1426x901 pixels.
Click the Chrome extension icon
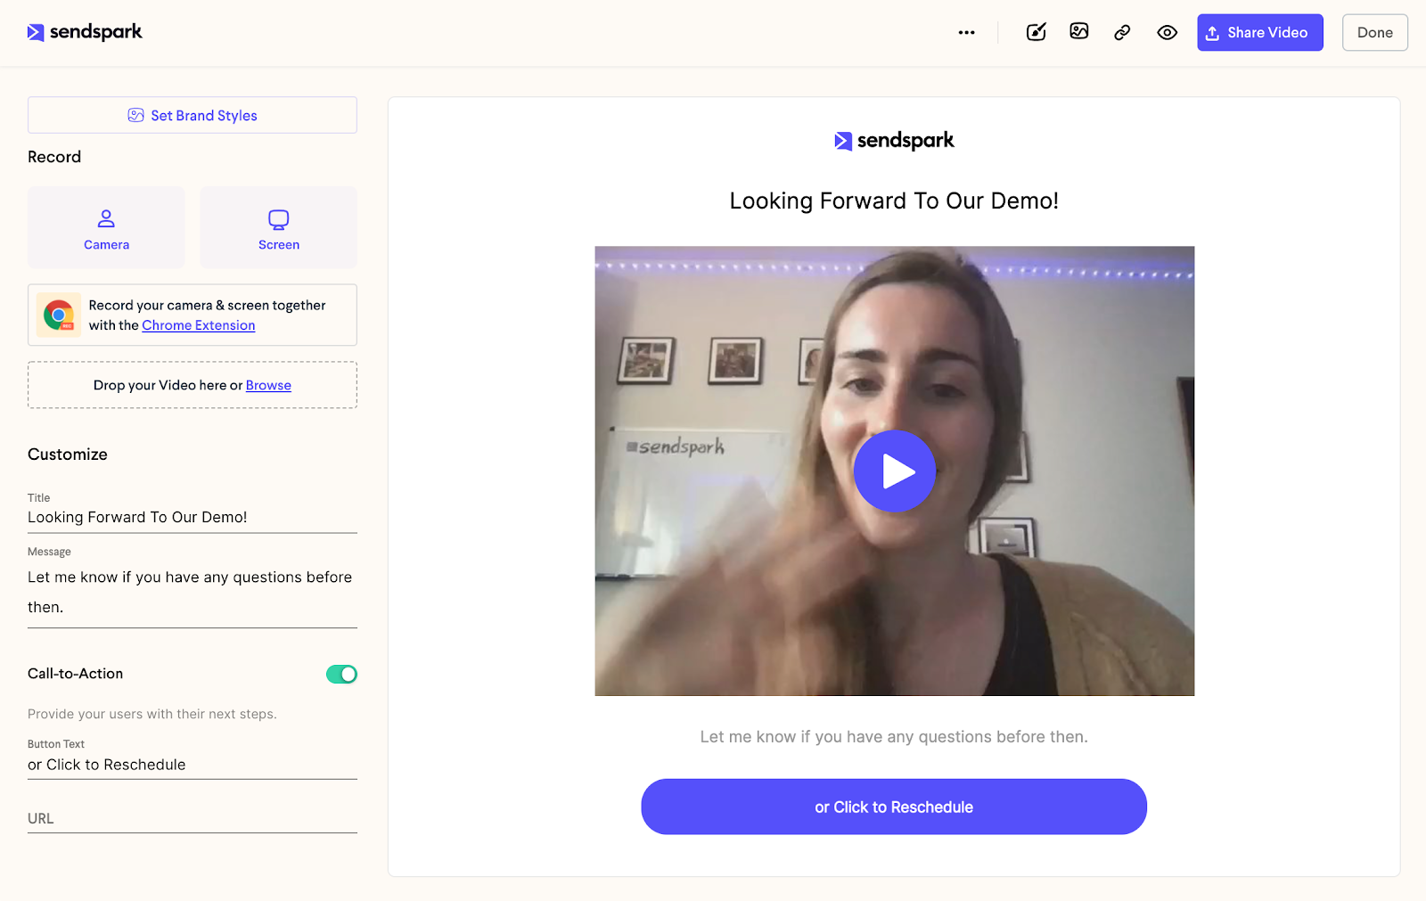pos(59,315)
